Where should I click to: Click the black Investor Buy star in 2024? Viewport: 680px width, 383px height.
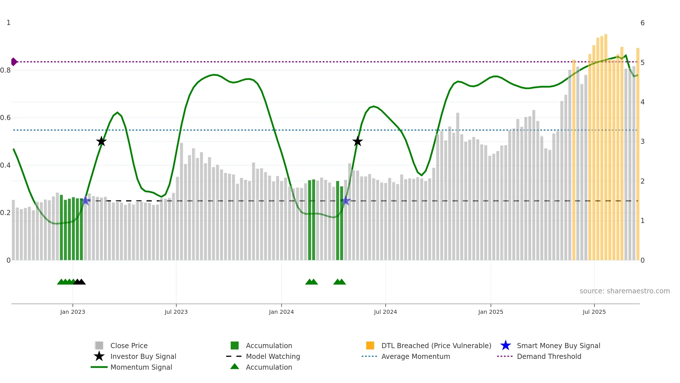tap(358, 141)
